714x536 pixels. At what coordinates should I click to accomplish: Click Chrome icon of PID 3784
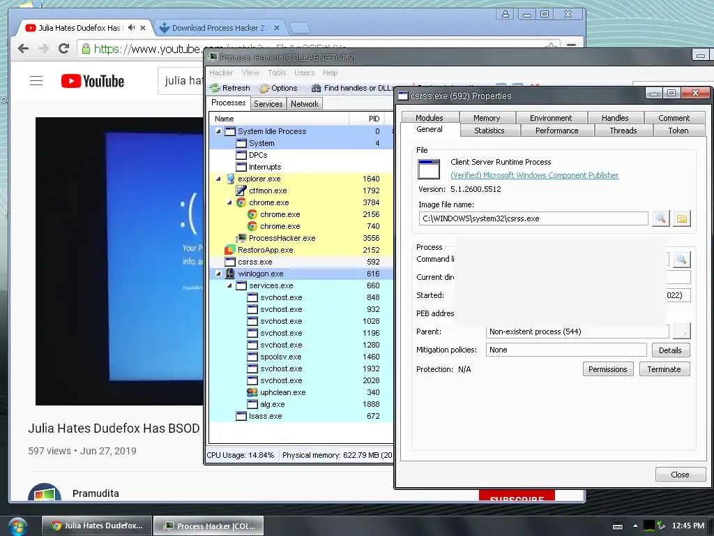coord(241,202)
